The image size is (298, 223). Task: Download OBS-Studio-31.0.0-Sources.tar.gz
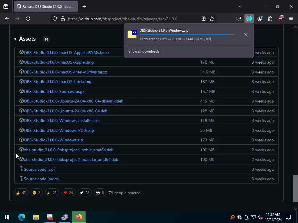[x=54, y=91]
